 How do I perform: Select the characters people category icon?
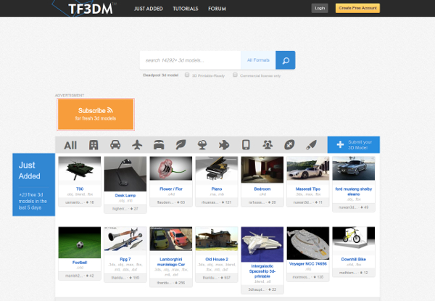[268, 144]
